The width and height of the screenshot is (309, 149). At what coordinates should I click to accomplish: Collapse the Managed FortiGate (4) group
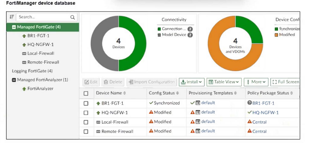(14, 27)
